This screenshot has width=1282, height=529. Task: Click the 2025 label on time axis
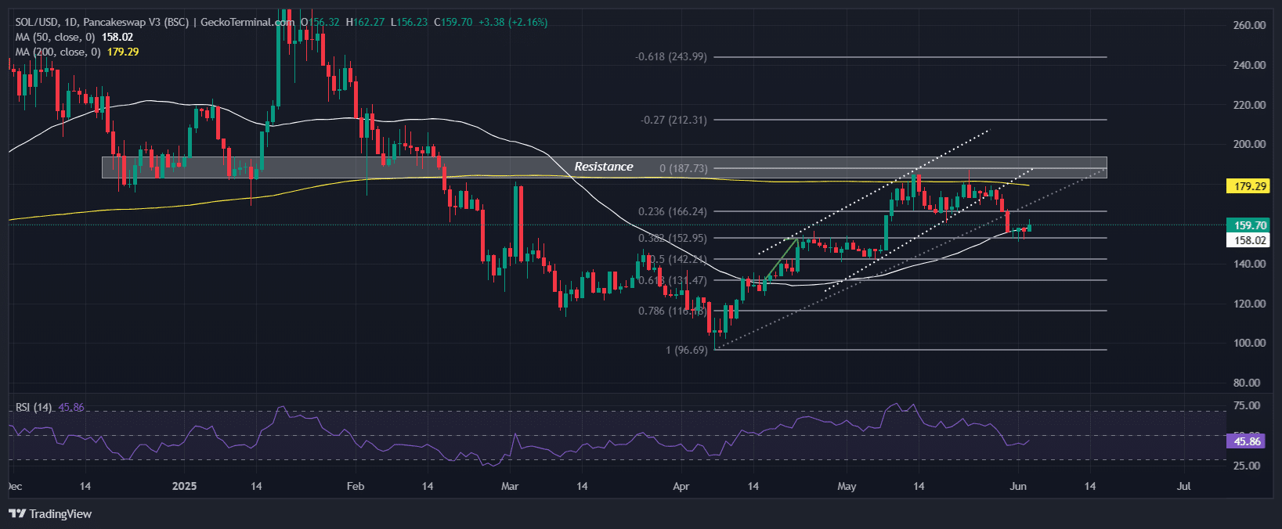point(184,486)
